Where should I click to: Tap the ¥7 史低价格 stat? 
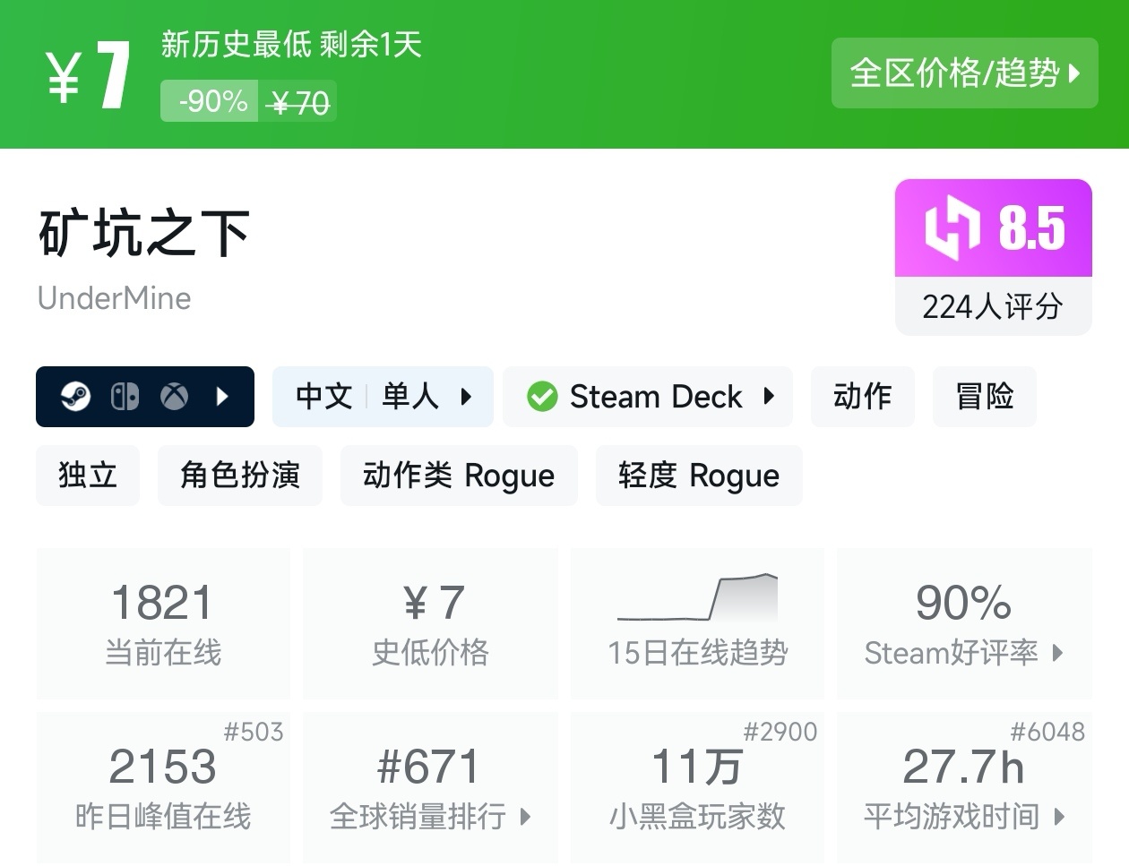[430, 623]
